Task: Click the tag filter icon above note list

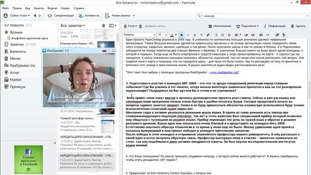Action: pyautogui.click(x=104, y=26)
